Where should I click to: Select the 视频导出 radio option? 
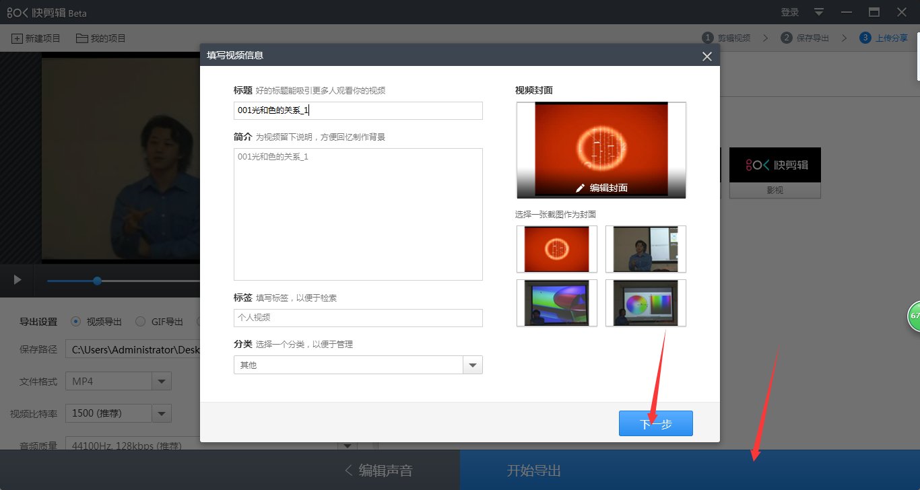(x=75, y=322)
